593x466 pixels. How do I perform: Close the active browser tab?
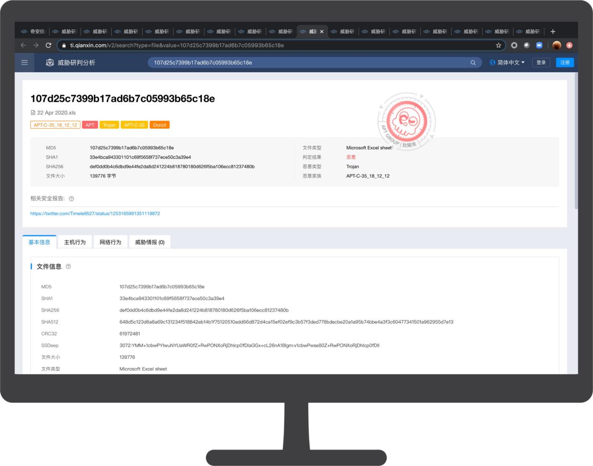pos(322,32)
